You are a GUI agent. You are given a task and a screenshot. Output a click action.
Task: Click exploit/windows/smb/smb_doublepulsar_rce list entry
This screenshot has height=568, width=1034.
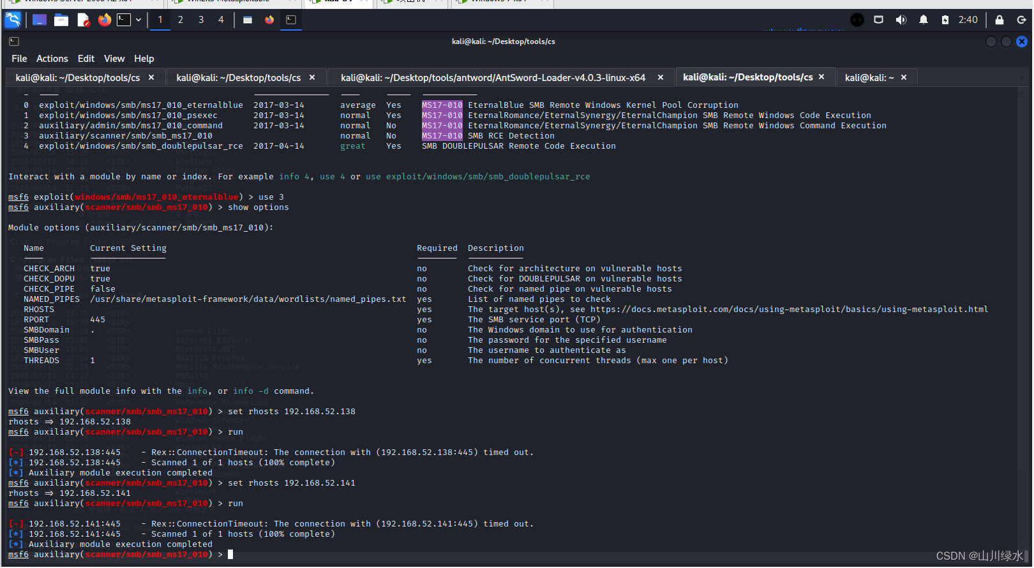(141, 146)
